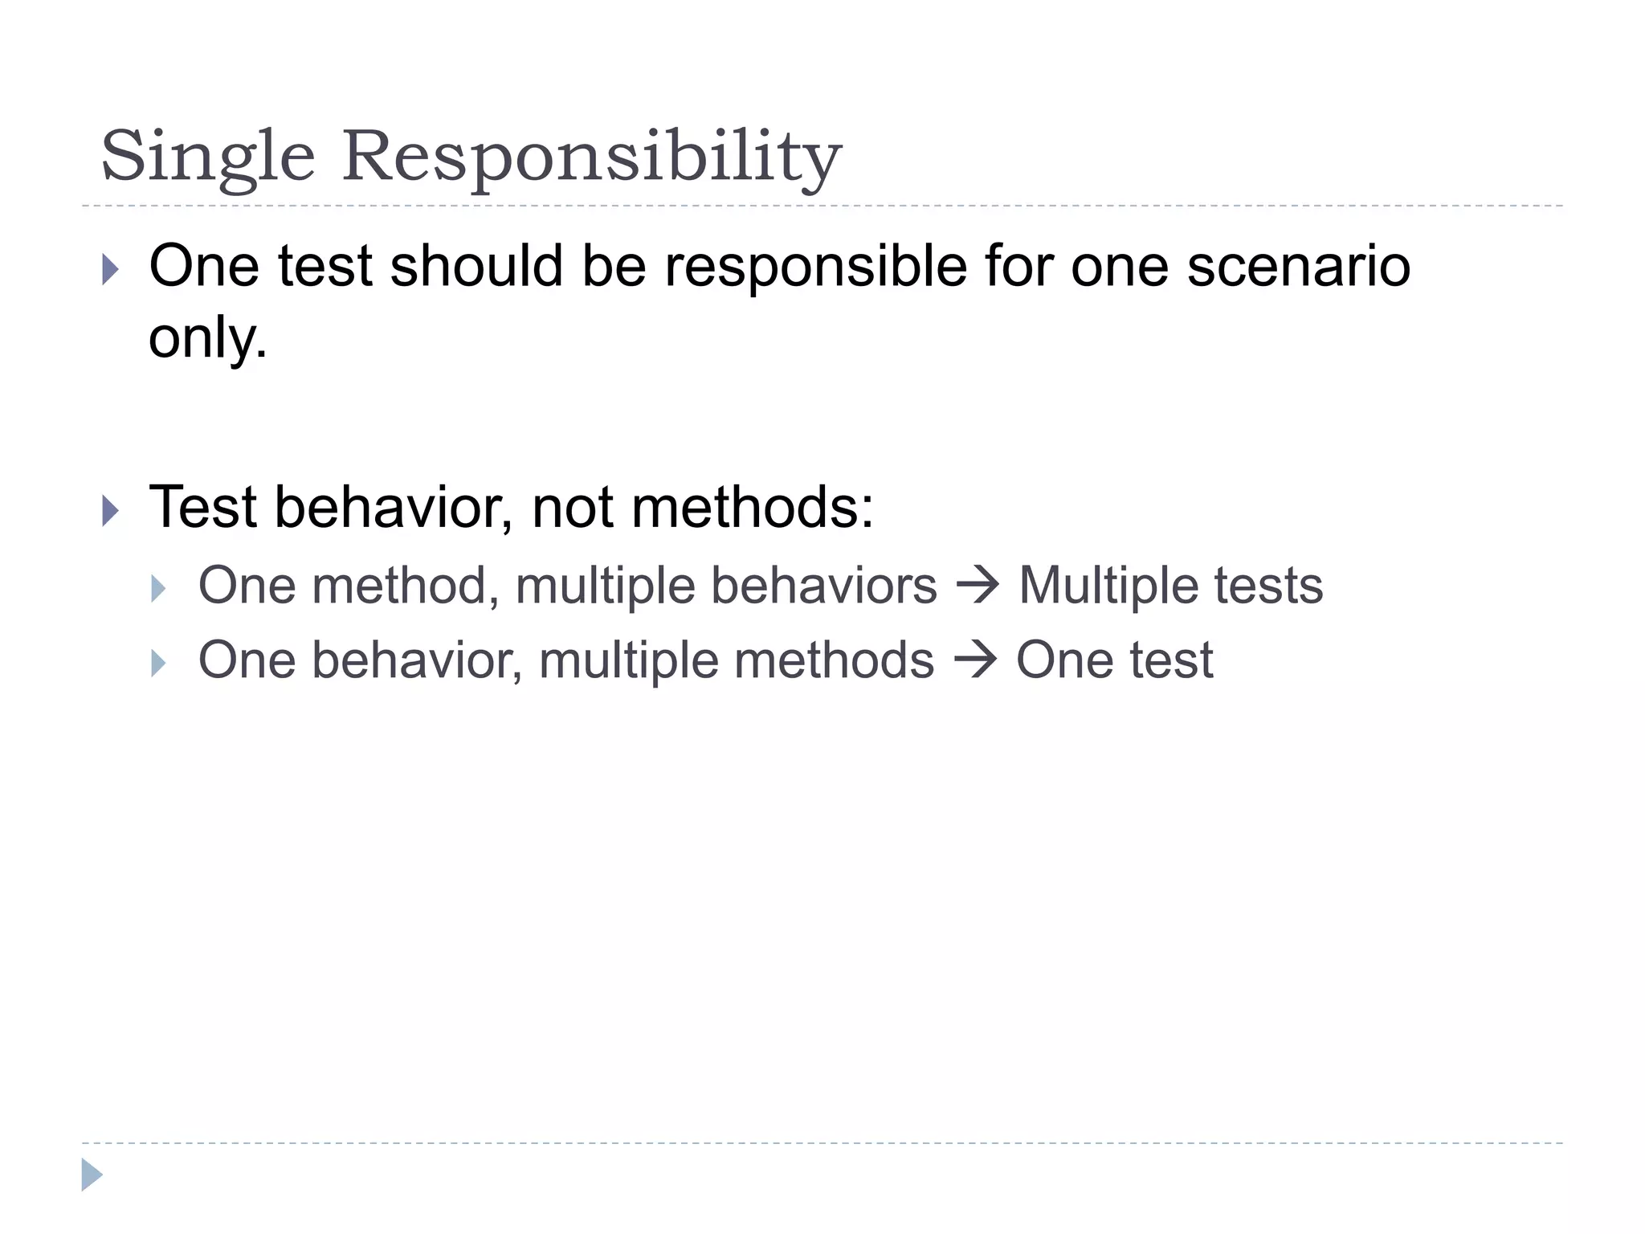
Task: Click "One test" at the last line's end
Action: click(1114, 660)
